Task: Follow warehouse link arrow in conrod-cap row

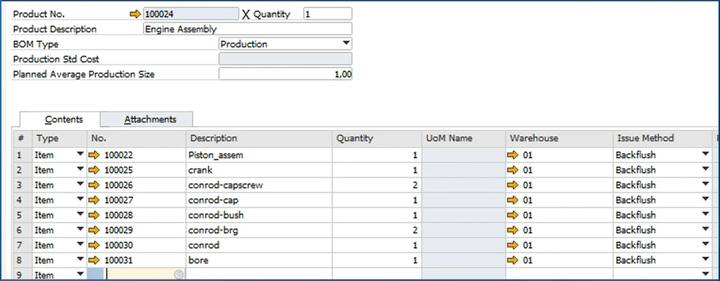Action: (513, 200)
